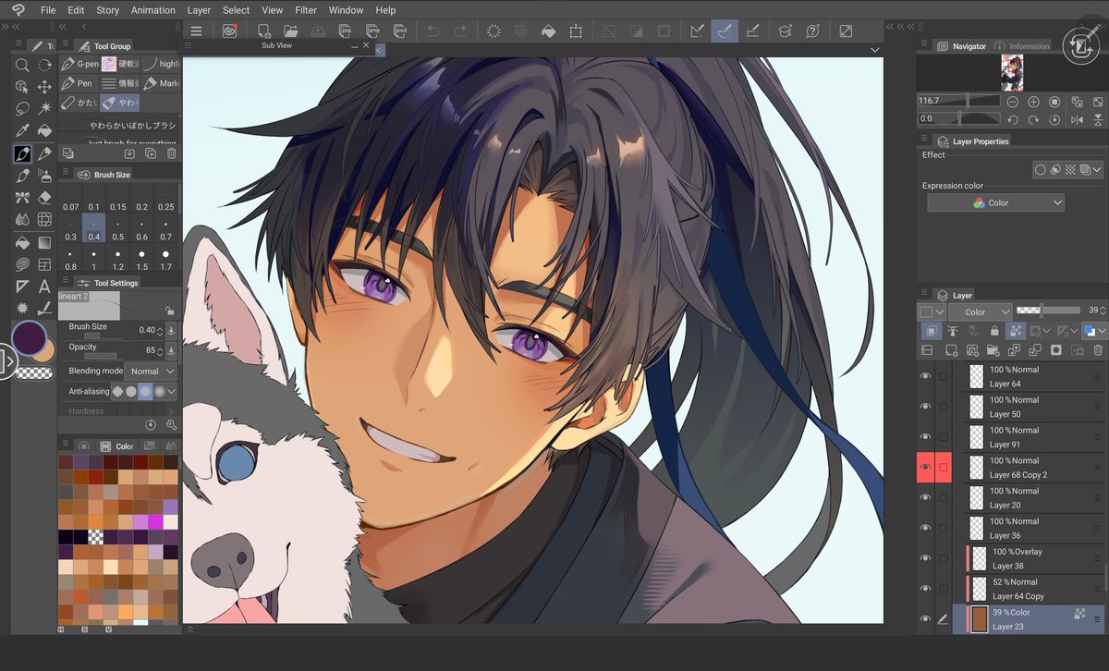Open Brush Size dynamics dropdown button
This screenshot has height=671, width=1109.
tap(171, 330)
